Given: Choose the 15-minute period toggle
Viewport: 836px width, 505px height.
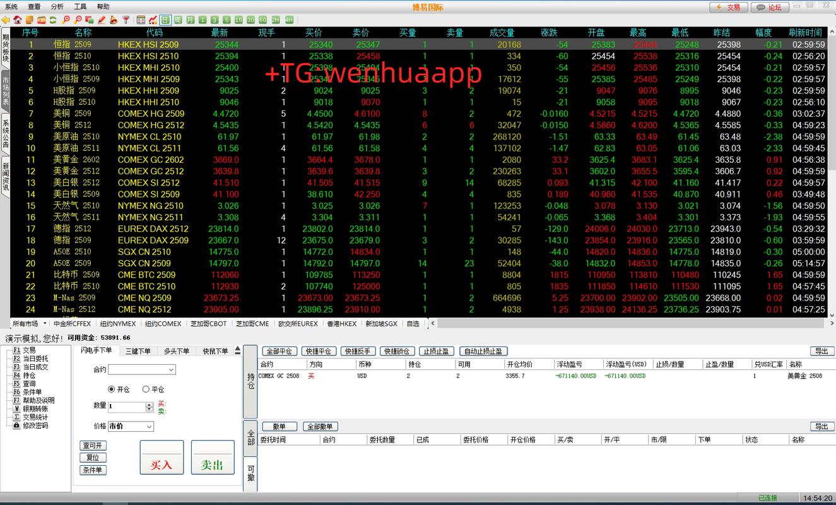Looking at the screenshot, I should [x=238, y=20].
